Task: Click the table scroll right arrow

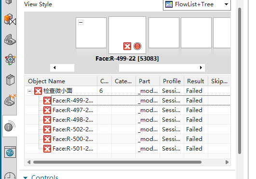Action: coord(227,162)
